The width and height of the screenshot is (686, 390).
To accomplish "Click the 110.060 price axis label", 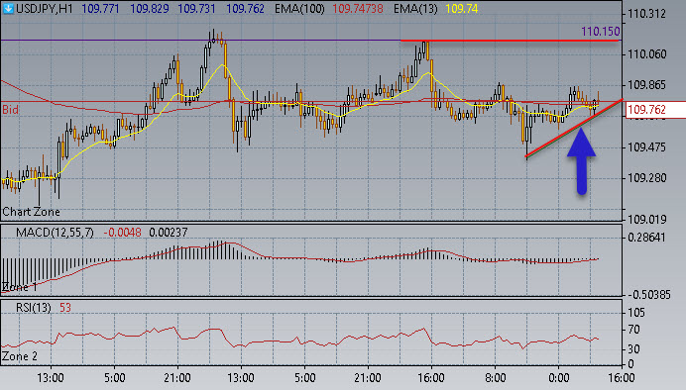I will tap(646, 54).
